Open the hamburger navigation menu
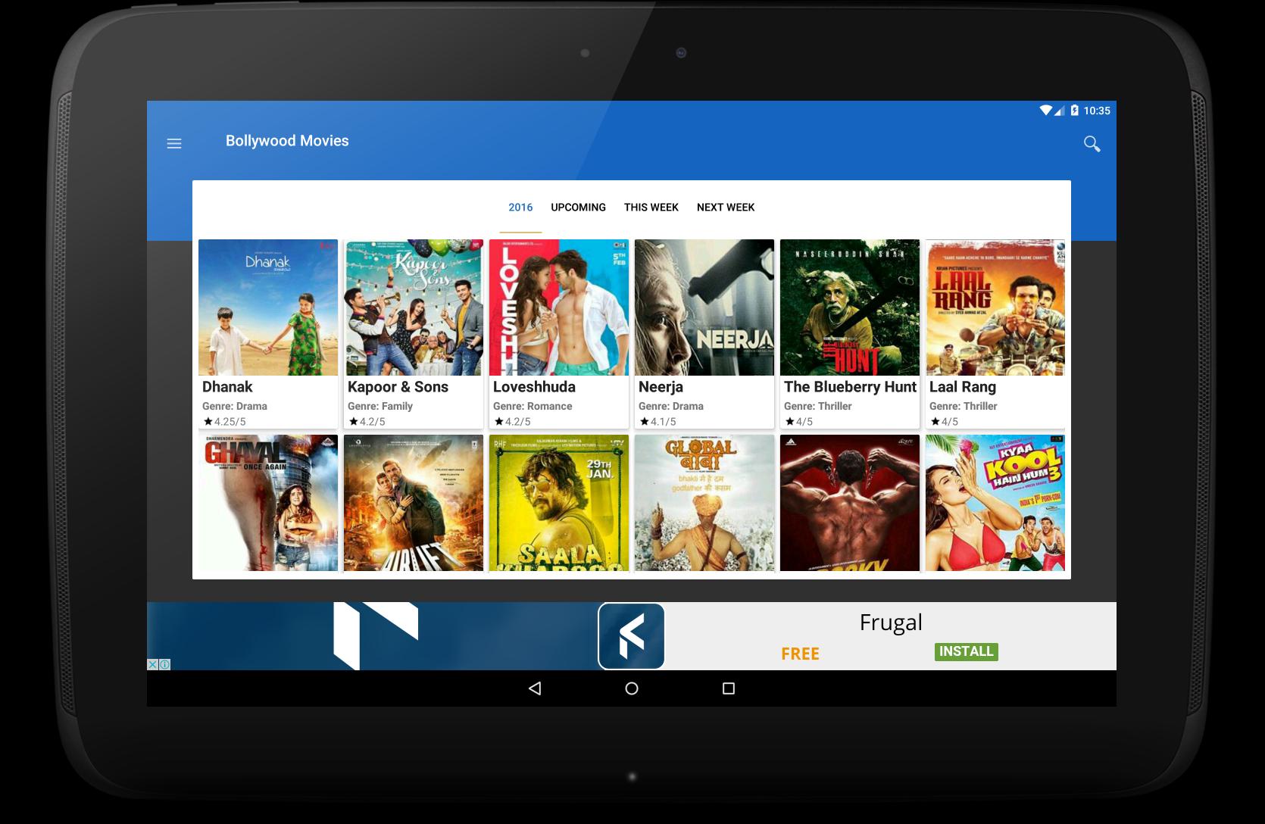1265x824 pixels. coord(174,143)
